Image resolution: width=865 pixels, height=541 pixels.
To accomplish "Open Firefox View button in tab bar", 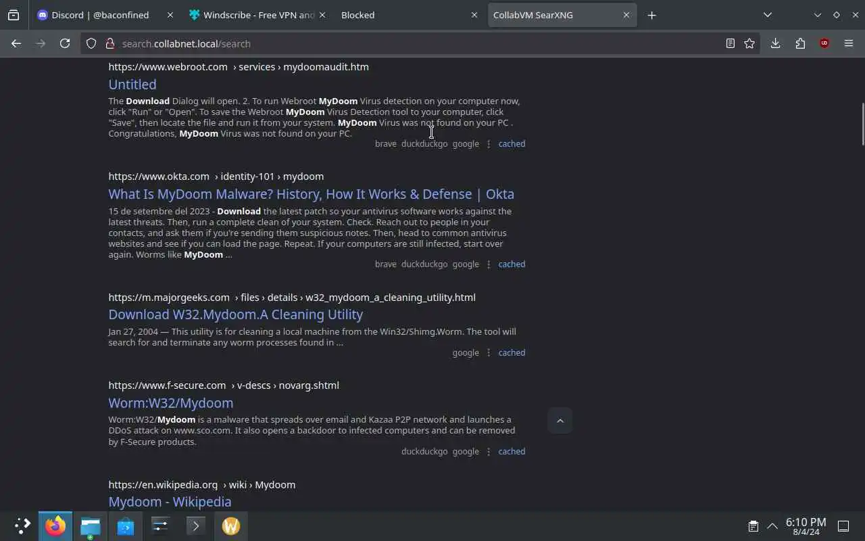I will click(14, 15).
